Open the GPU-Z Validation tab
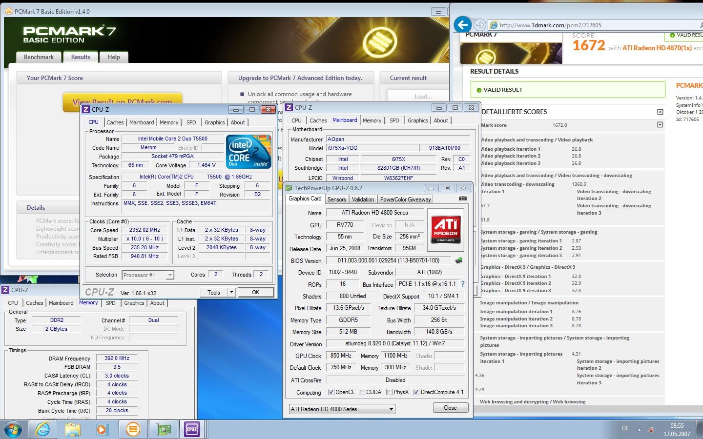The image size is (703, 439). (x=363, y=199)
